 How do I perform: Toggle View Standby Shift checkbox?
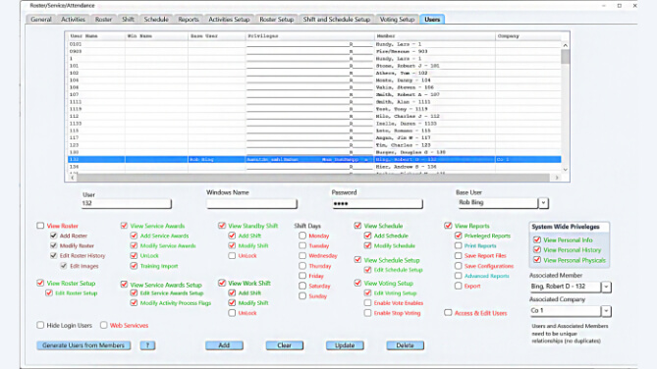(222, 226)
